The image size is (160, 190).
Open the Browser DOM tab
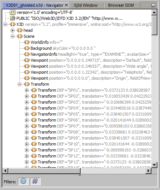(x=121, y=5)
